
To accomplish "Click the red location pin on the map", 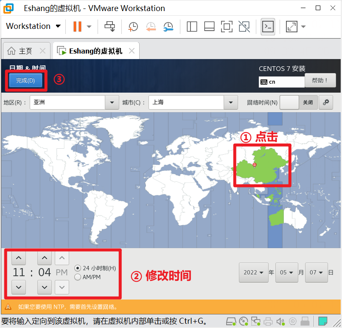I will click(254, 165).
